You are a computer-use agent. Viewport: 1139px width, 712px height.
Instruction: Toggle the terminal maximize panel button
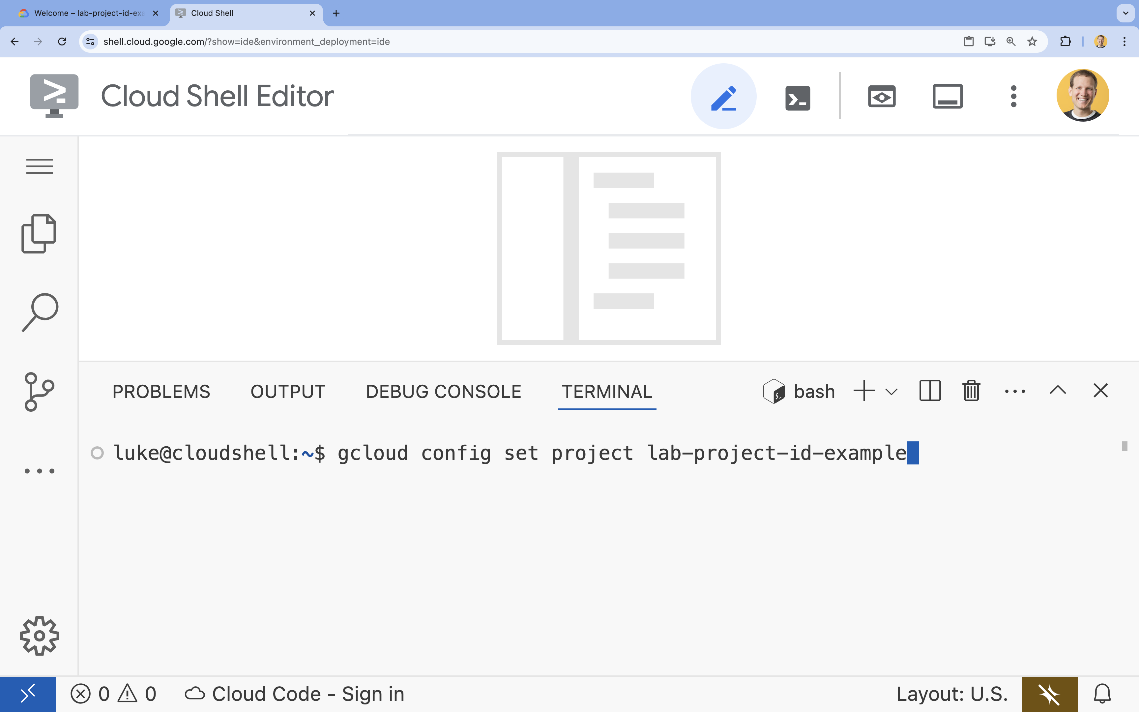pyautogui.click(x=1058, y=391)
